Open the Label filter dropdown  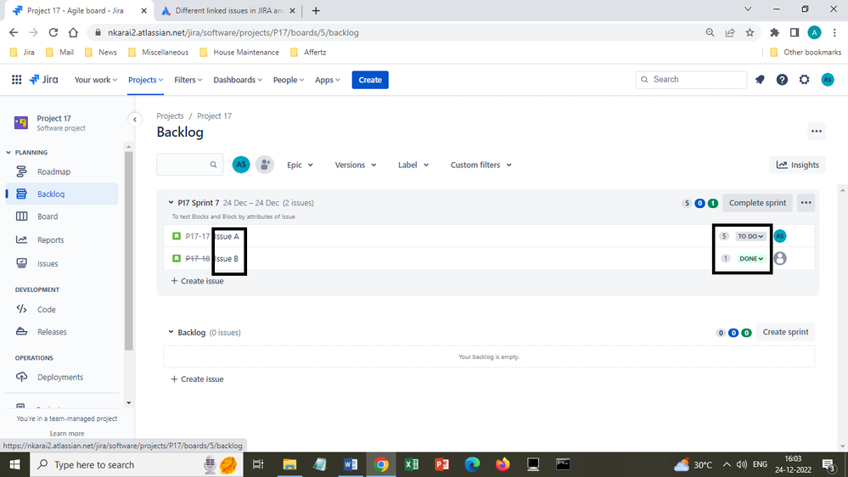click(x=413, y=165)
